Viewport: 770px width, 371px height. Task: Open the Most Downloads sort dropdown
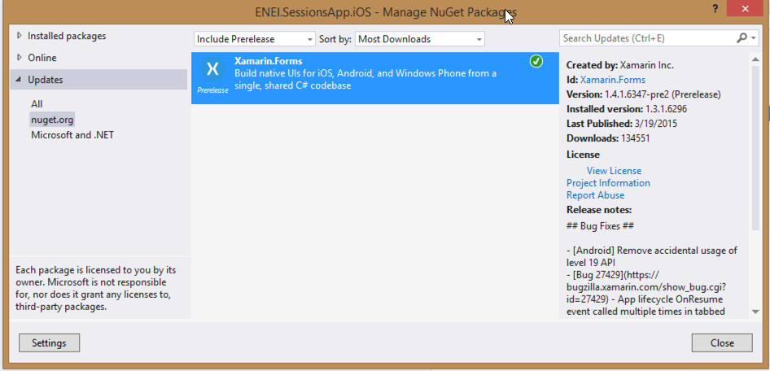[x=419, y=39]
